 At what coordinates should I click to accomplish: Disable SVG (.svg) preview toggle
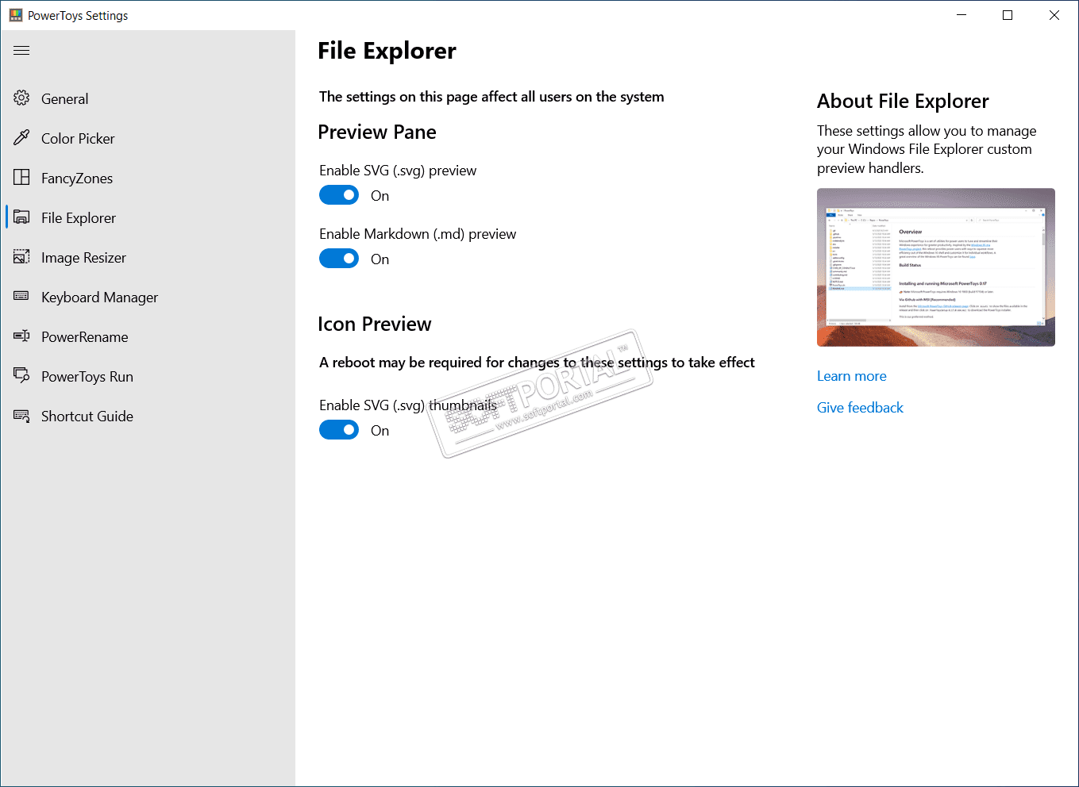(x=339, y=195)
